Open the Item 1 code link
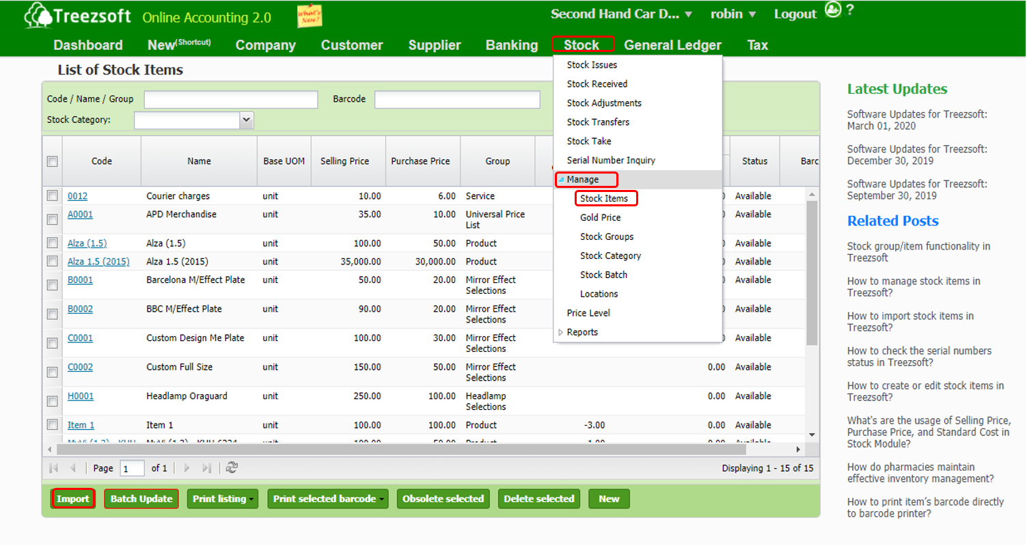The height and width of the screenshot is (548, 1027). point(81,425)
